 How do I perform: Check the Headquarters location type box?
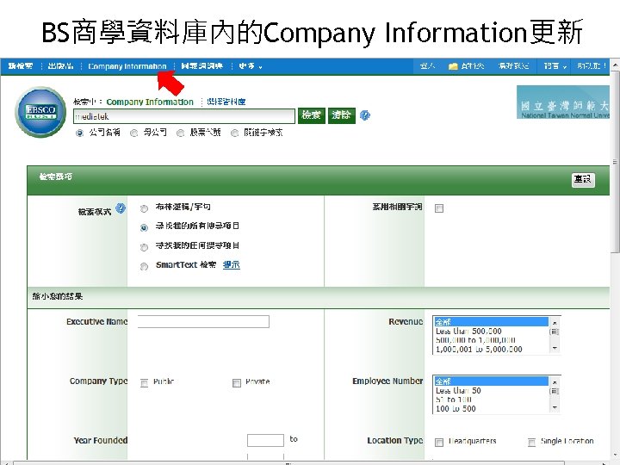point(439,442)
